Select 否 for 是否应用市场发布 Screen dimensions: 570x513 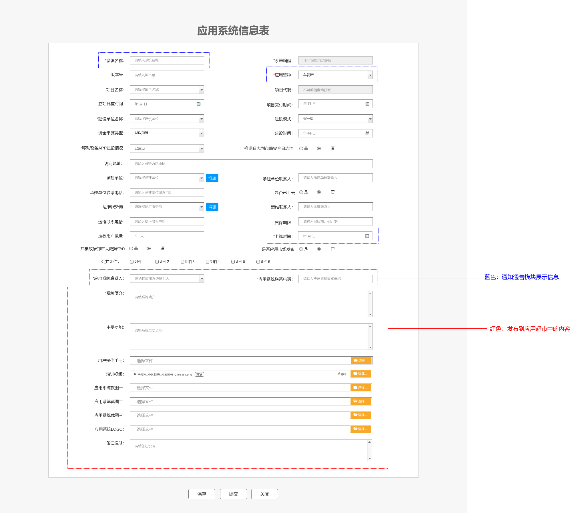point(319,249)
